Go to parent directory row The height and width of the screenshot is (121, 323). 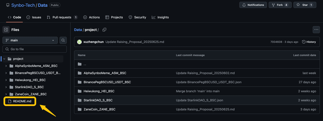pos(197,64)
